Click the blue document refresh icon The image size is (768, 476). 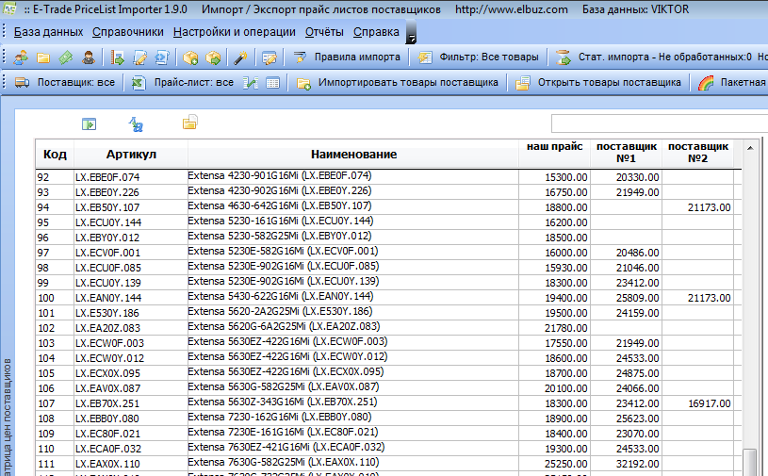pos(162,57)
